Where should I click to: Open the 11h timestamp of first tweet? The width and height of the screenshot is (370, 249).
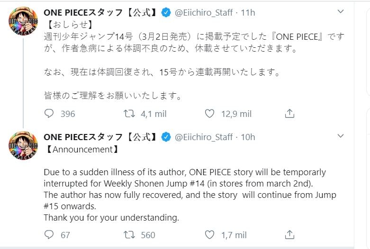click(x=248, y=12)
